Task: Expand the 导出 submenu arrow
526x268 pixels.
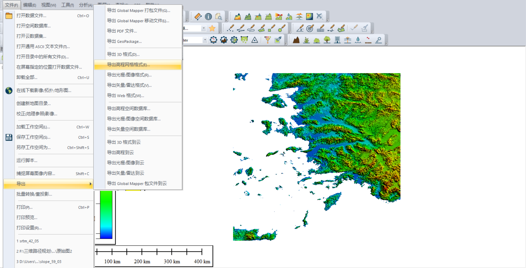Action: pos(90,184)
